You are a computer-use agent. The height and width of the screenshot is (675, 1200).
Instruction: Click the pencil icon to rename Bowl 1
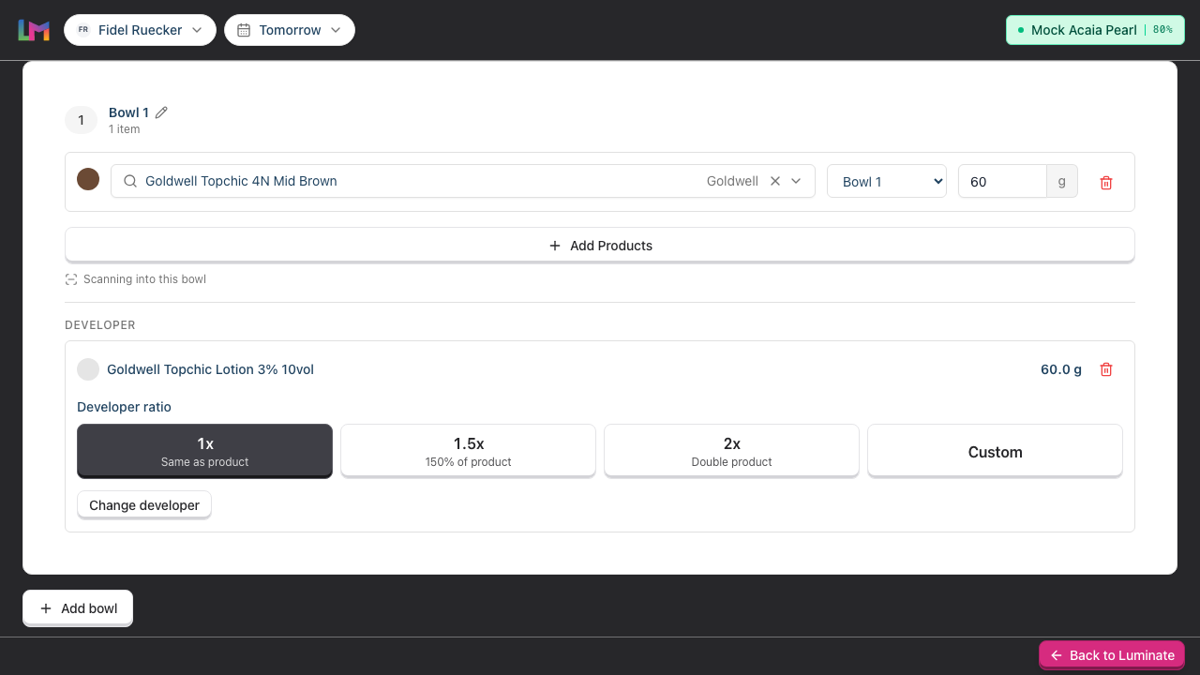coord(161,112)
